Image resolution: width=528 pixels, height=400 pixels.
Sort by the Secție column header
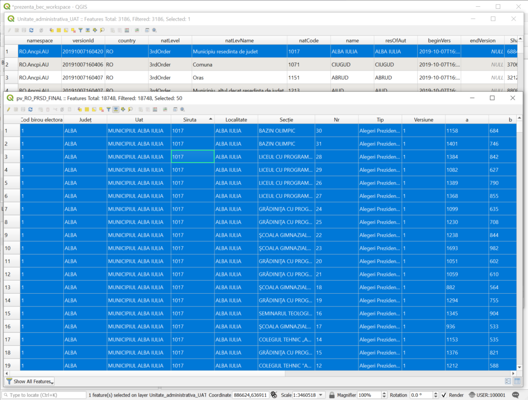286,120
